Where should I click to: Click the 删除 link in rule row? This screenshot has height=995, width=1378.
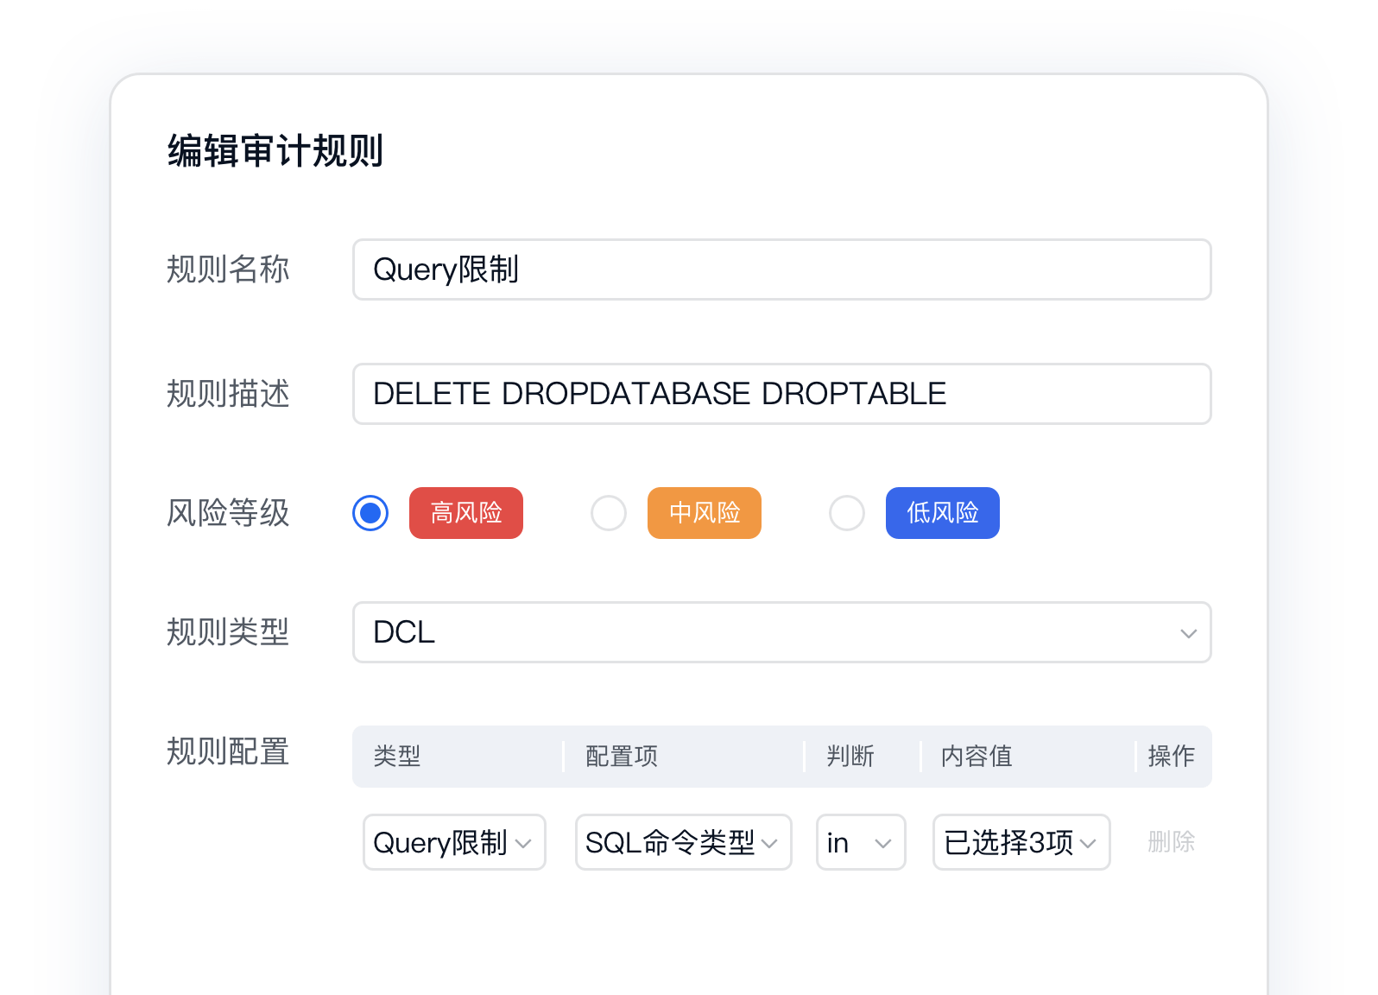coord(1172,842)
